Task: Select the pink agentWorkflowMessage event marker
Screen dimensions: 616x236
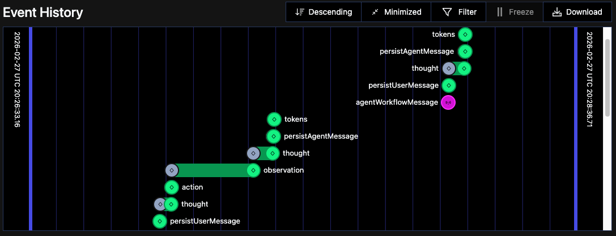Action: [x=448, y=102]
